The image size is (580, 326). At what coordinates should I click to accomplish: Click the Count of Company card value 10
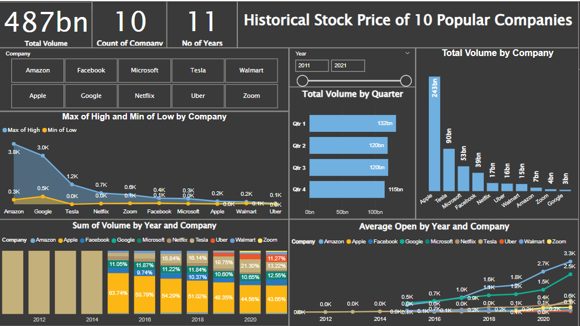point(130,22)
